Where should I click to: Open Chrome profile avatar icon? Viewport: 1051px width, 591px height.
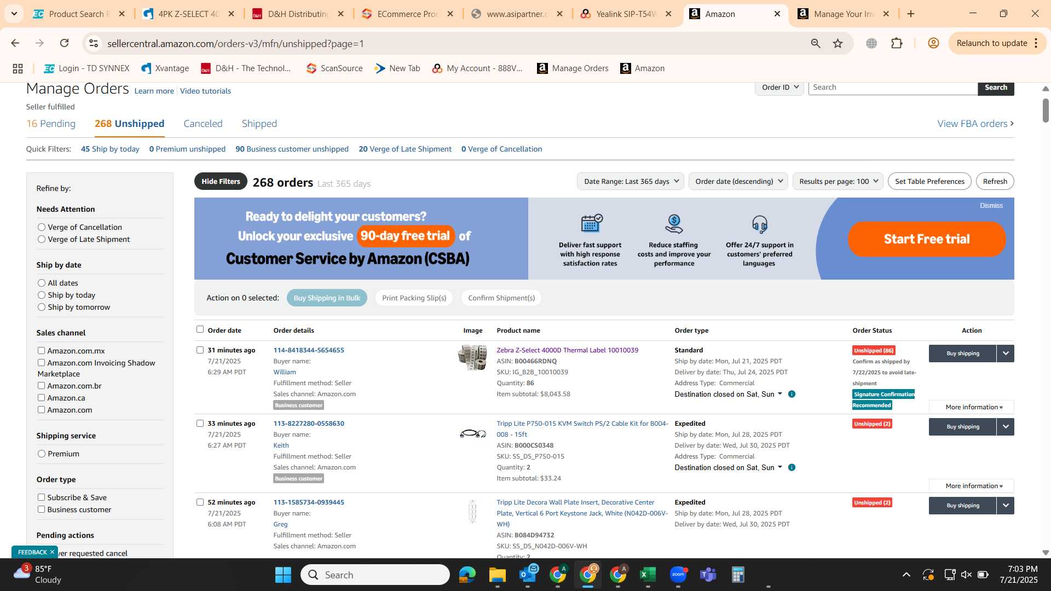tap(933, 43)
